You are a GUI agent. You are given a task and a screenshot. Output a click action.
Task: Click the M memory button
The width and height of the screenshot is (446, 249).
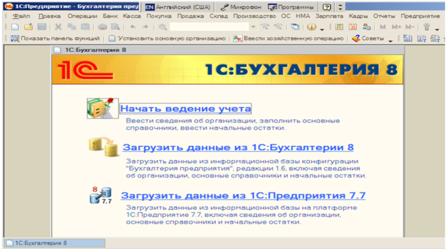pyautogui.click(x=383, y=27)
